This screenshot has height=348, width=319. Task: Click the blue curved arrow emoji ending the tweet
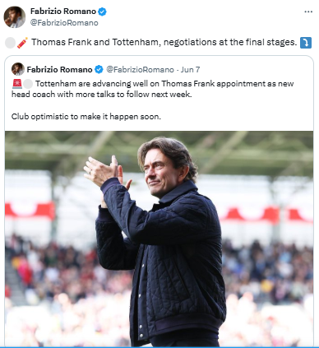pyautogui.click(x=306, y=43)
